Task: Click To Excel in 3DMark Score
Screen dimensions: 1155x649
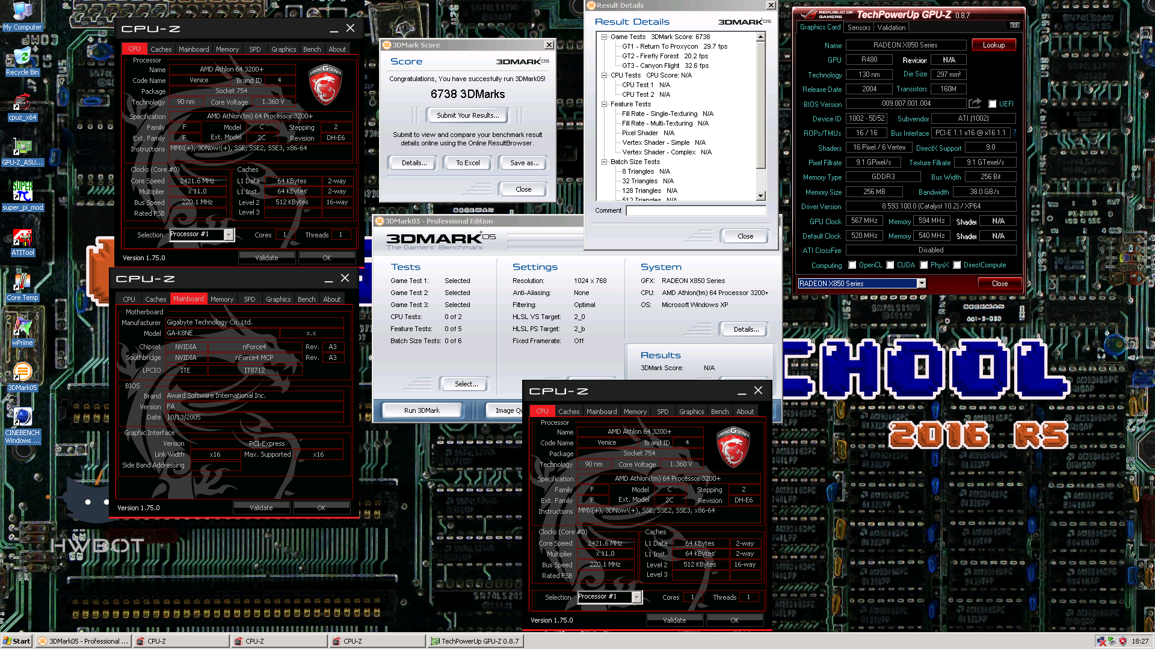Action: click(x=467, y=163)
